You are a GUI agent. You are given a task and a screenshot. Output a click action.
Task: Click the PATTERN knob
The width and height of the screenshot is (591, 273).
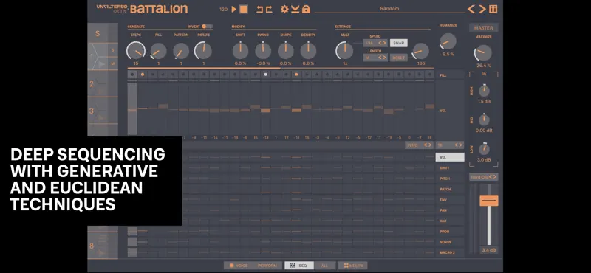[181, 51]
